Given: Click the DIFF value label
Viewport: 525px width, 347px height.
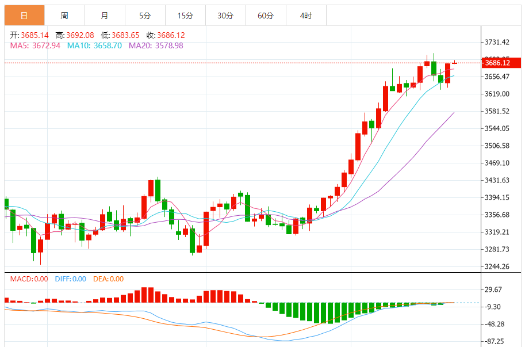Looking at the screenshot, I should point(70,279).
